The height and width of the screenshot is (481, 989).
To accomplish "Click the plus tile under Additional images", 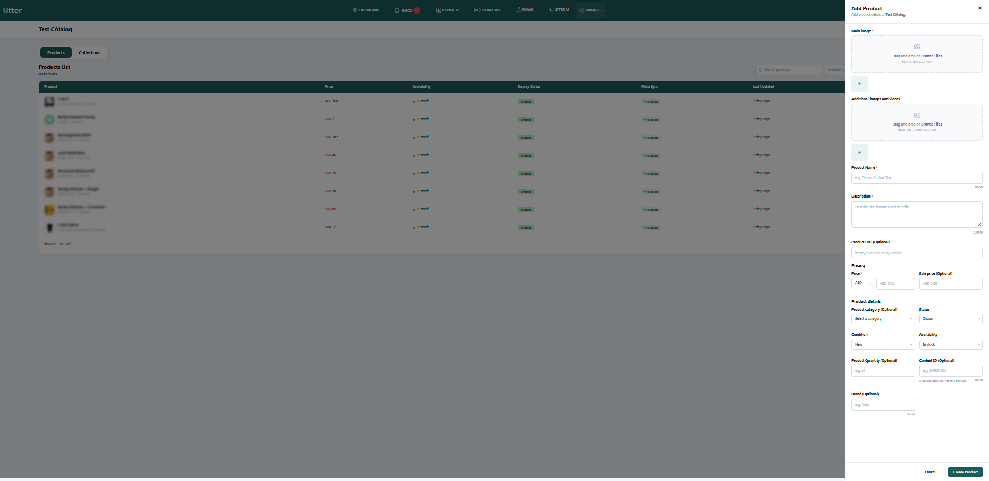I will (860, 152).
